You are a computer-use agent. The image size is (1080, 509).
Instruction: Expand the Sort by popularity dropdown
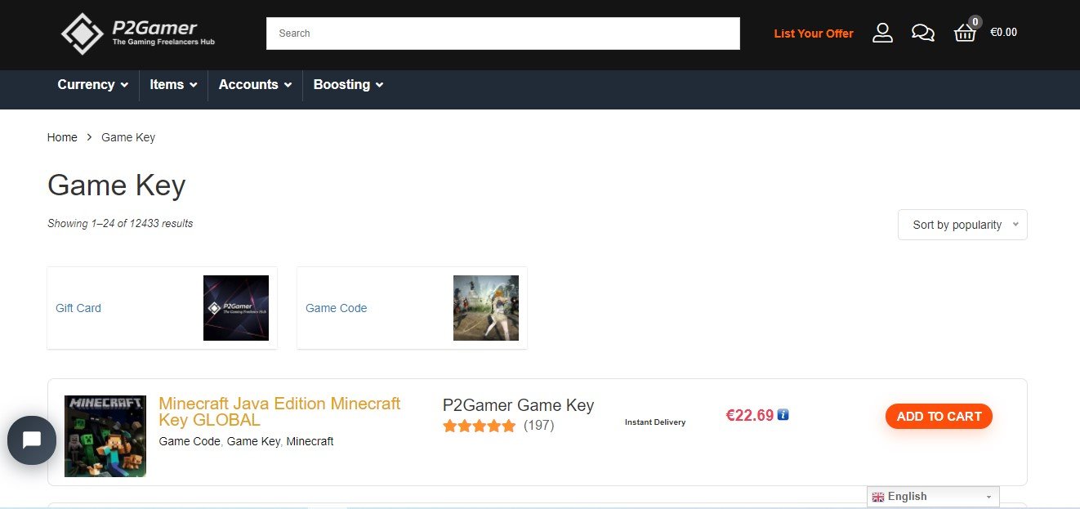[x=962, y=225]
